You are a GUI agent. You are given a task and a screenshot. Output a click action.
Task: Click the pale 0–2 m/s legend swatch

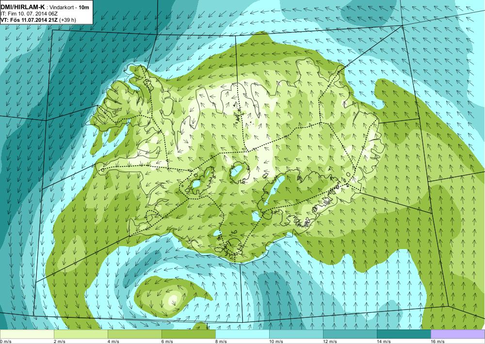click(27, 334)
